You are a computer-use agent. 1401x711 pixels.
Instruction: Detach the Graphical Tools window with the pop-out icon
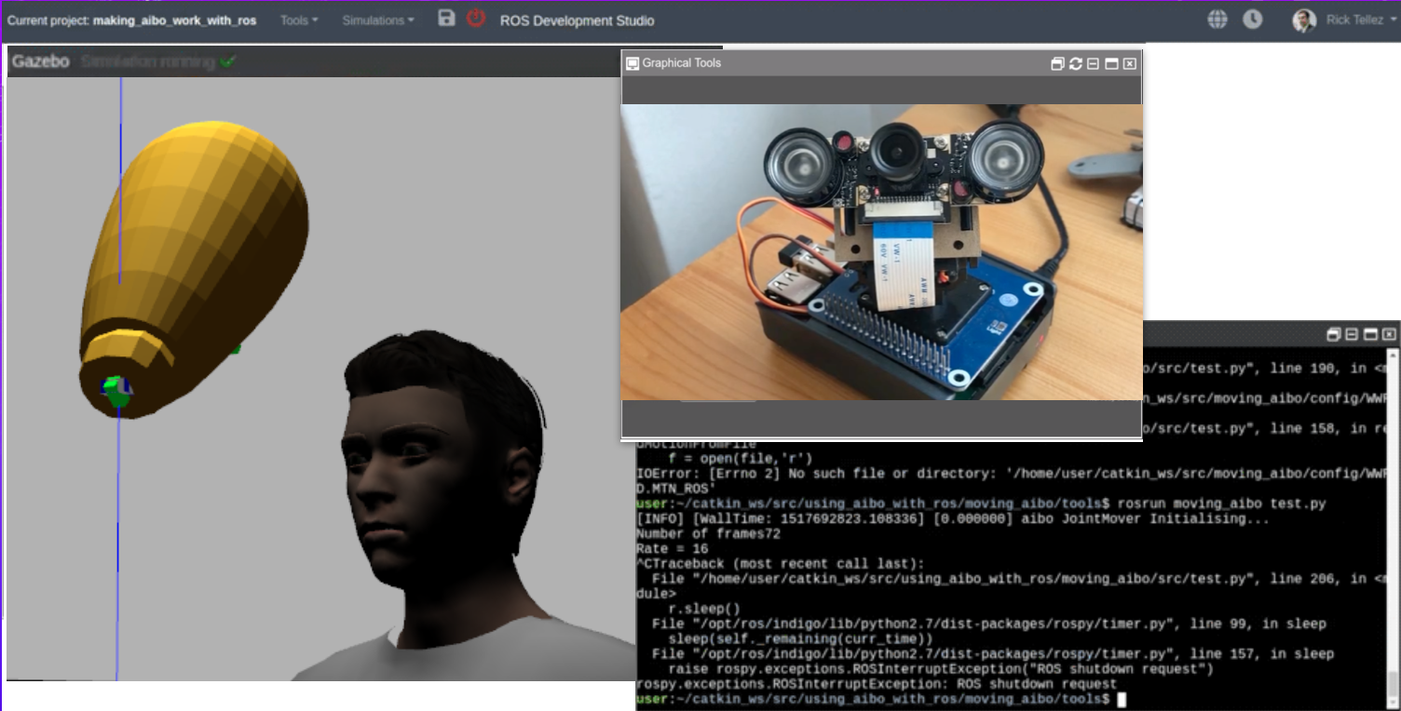pyautogui.click(x=1057, y=63)
